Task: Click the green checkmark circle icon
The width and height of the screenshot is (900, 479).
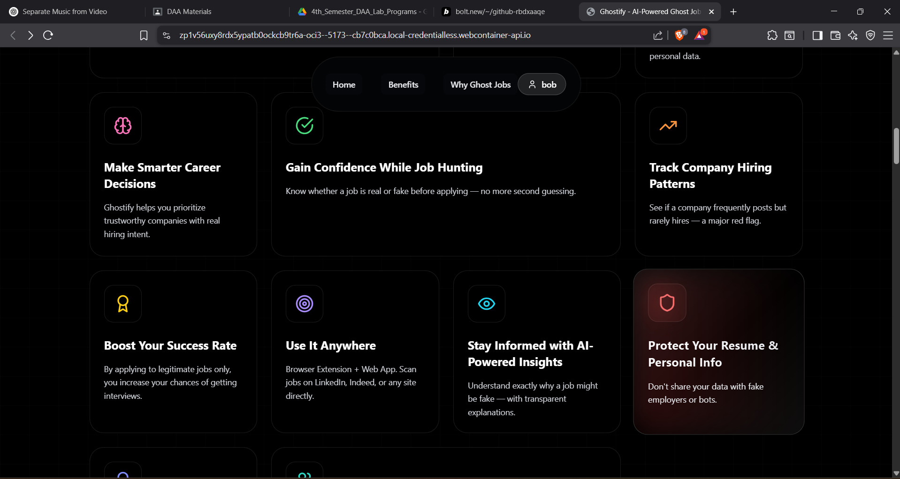Action: point(305,126)
